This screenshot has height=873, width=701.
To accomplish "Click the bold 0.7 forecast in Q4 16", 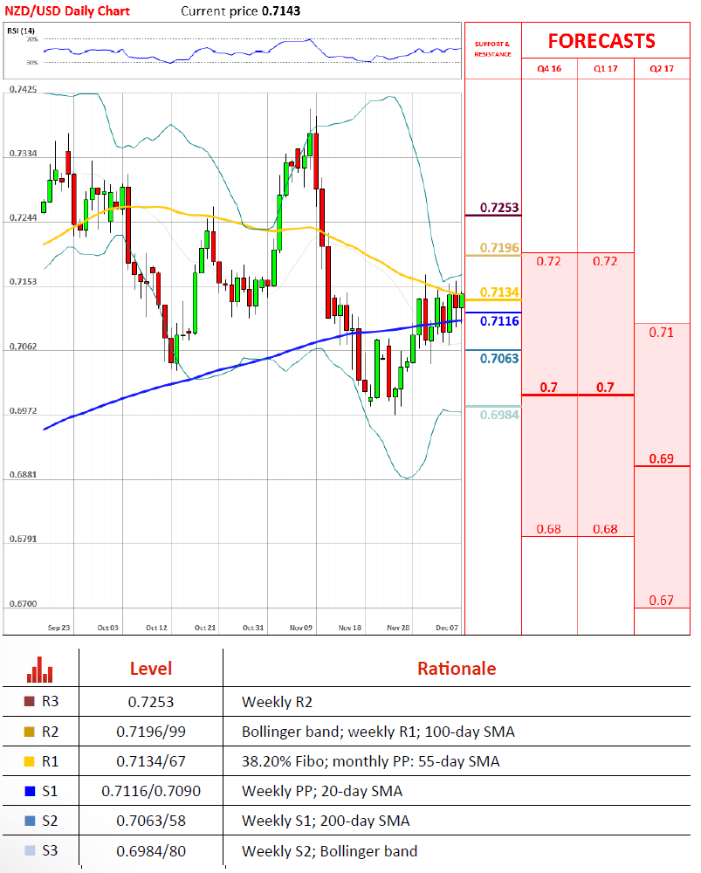I will coord(548,387).
